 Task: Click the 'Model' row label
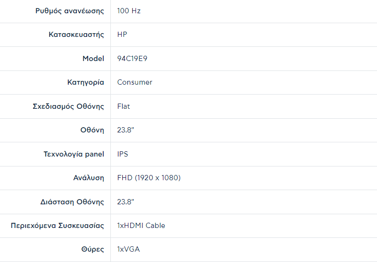pyautogui.click(x=93, y=59)
